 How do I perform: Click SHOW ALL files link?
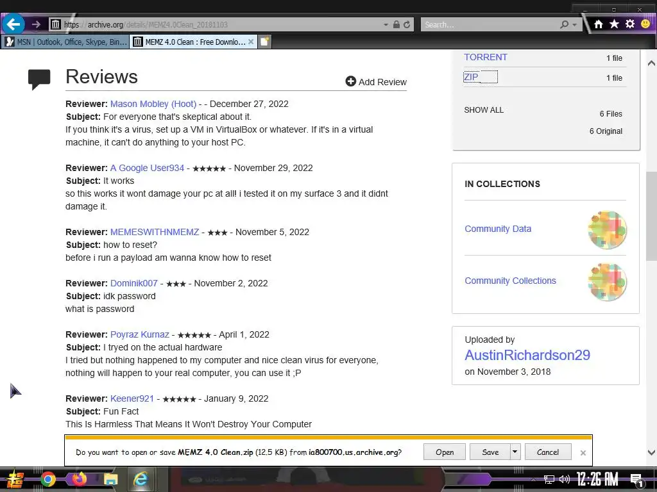coord(484,110)
